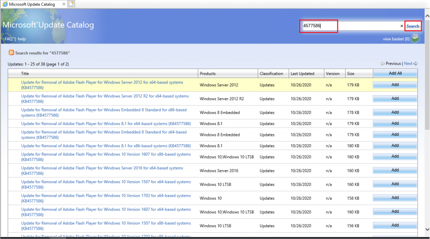Open Windows Embedded 8 Standard x86 update link
This screenshot has width=430, height=239.
coord(104,112)
